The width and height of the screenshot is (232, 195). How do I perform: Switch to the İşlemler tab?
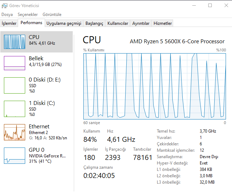(9, 23)
